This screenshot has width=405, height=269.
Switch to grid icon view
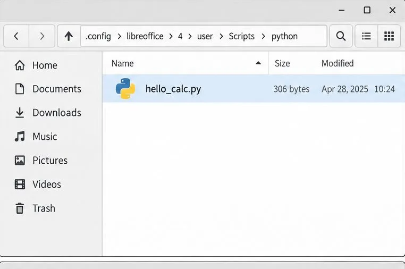tap(389, 36)
